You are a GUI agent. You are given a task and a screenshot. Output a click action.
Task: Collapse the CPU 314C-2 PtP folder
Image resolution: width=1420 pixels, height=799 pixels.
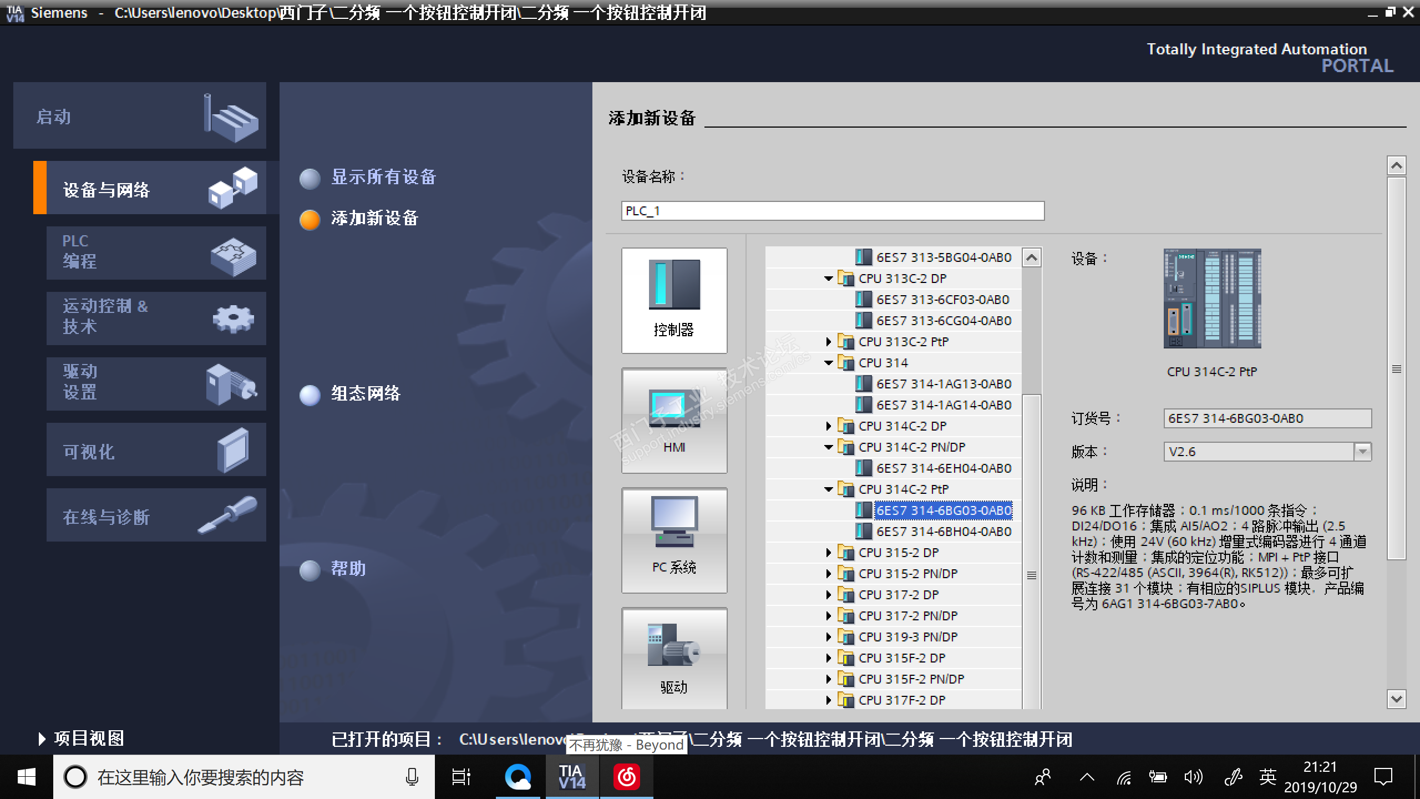pos(829,489)
